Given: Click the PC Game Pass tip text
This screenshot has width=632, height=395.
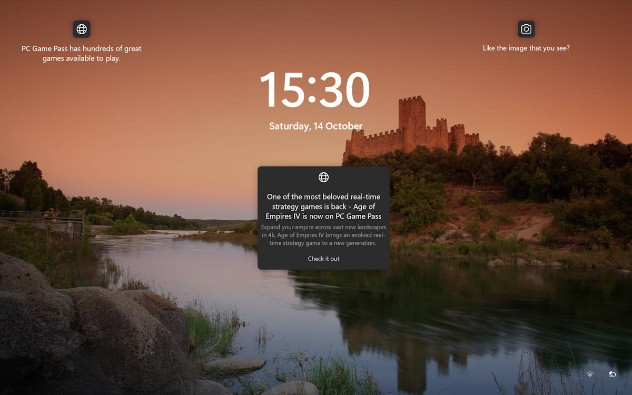Looking at the screenshot, I should point(81,53).
